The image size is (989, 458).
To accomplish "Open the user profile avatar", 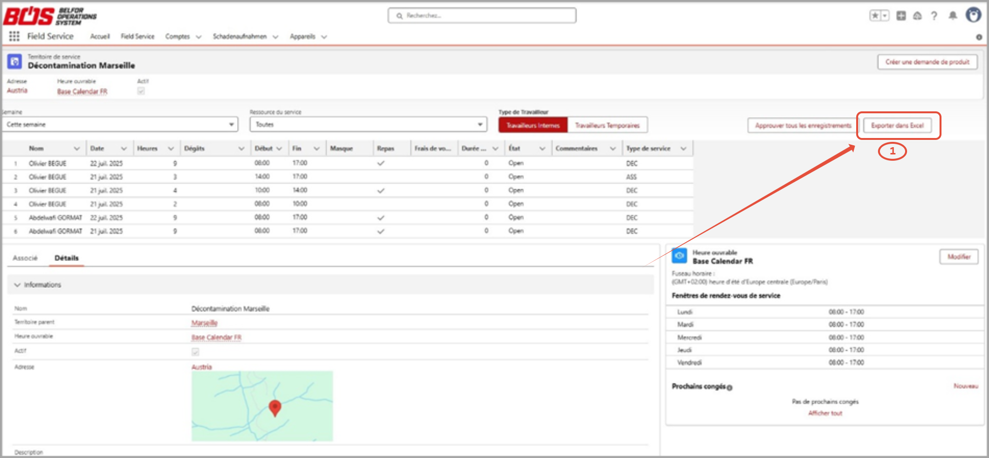I will tap(973, 15).
